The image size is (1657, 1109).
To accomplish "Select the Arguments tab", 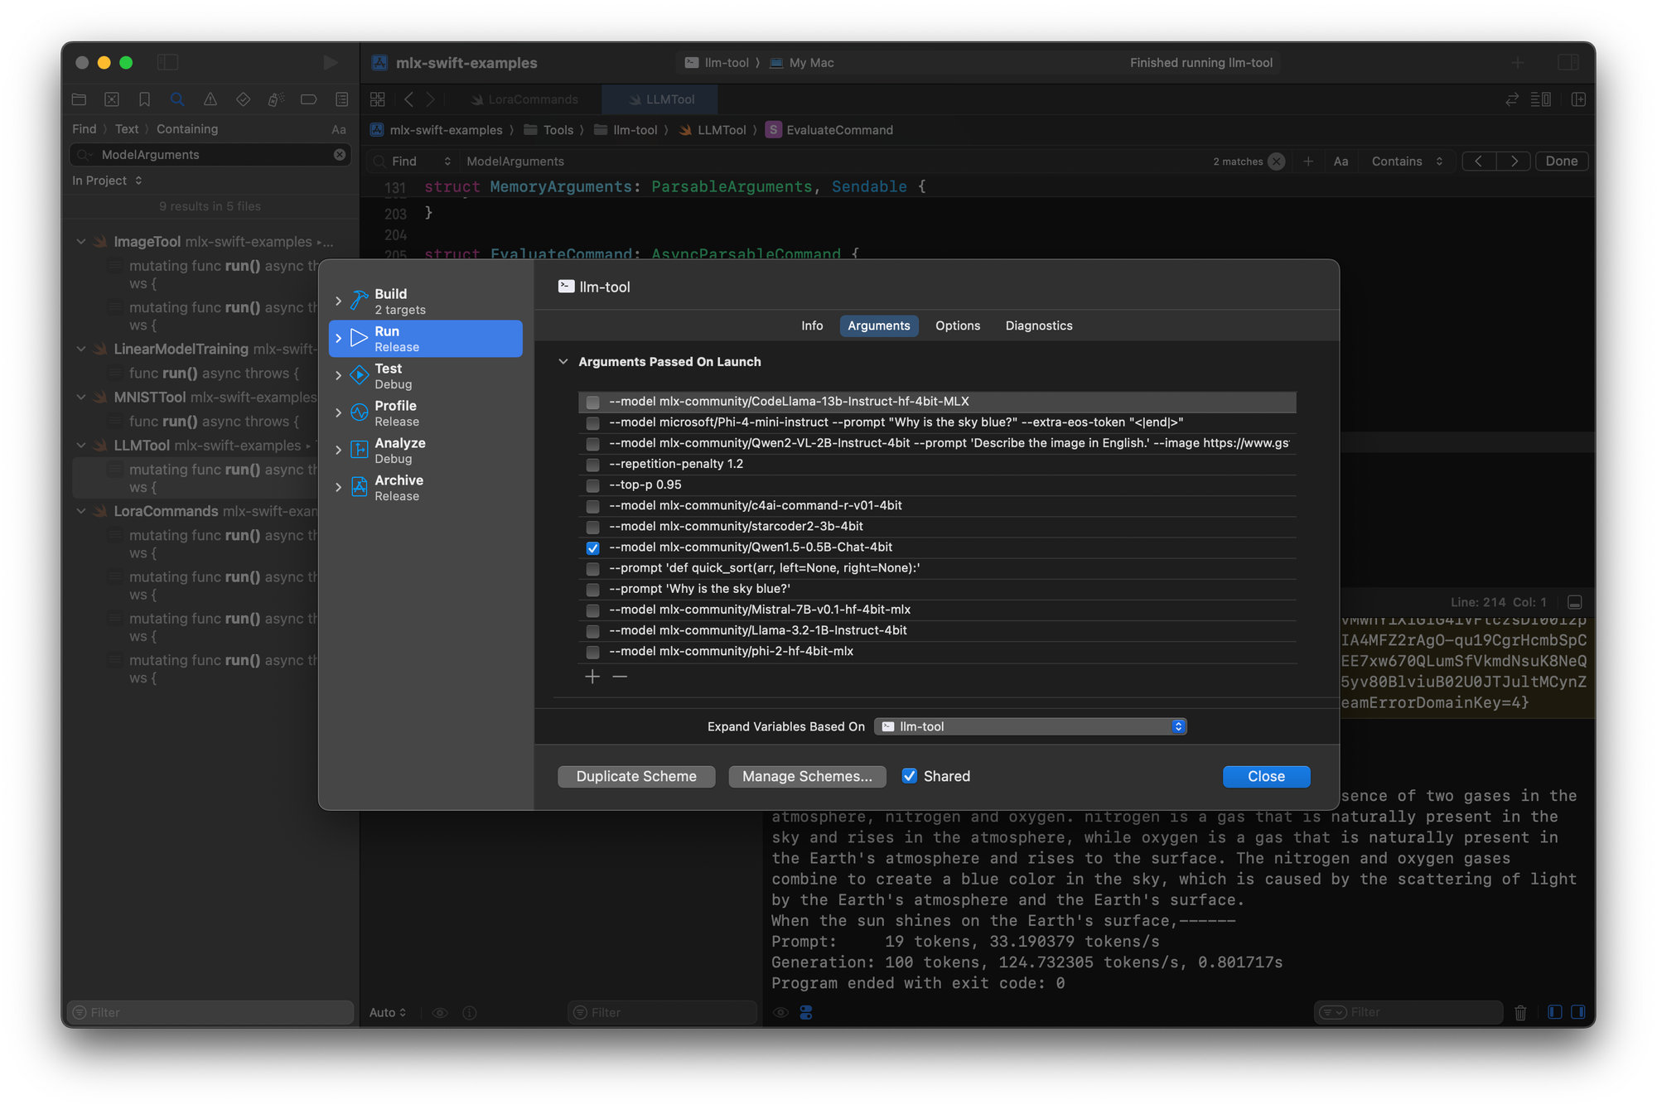I will click(879, 325).
